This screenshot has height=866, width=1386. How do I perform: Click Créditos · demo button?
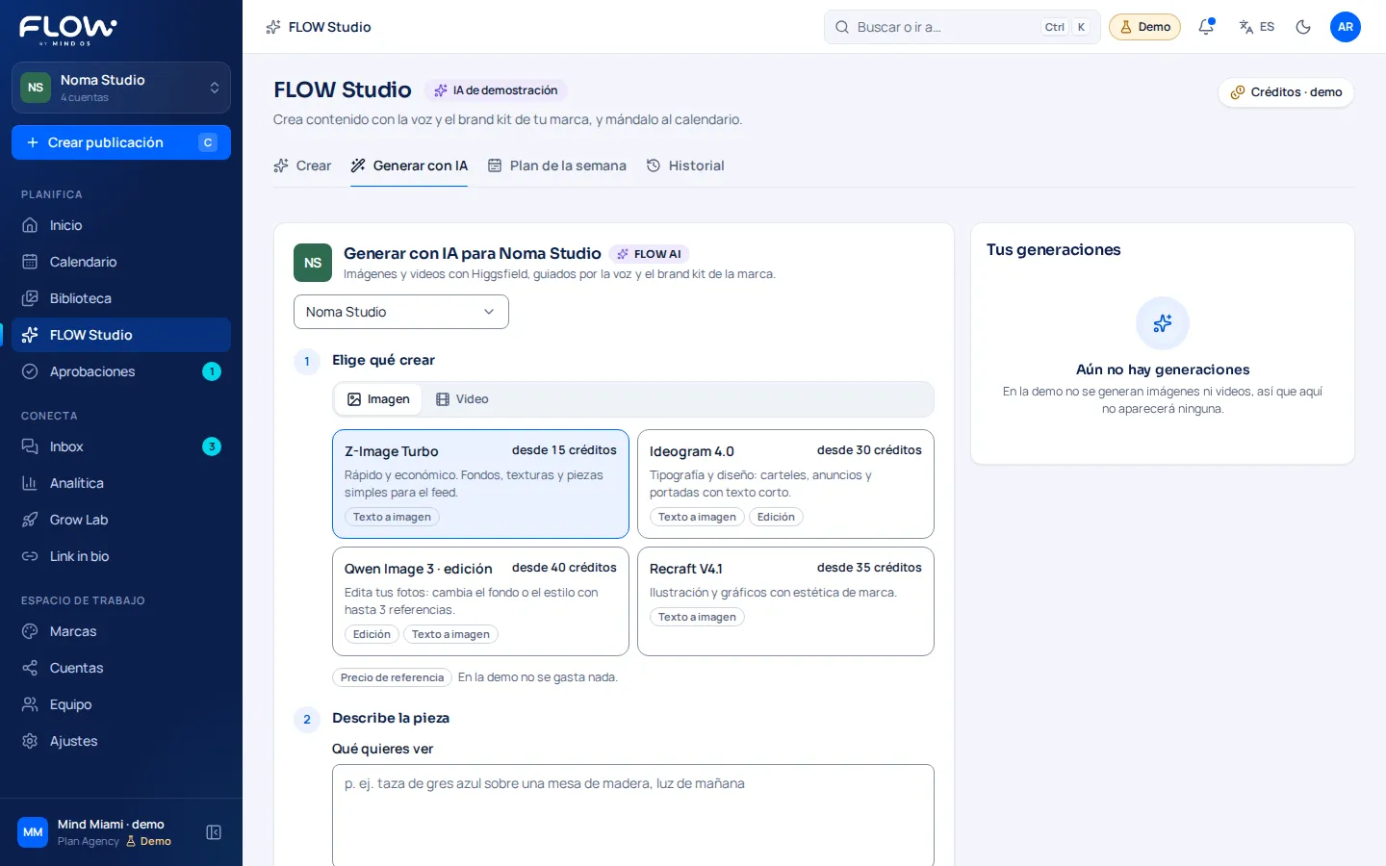1286,92
